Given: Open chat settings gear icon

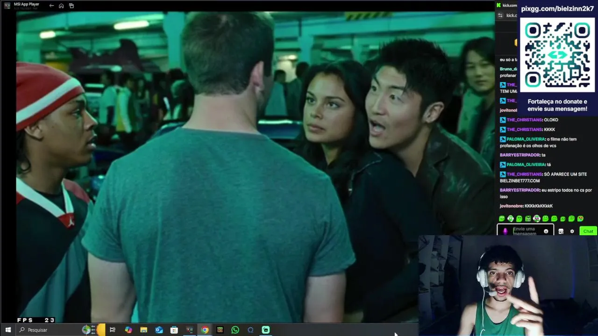Looking at the screenshot, I should (572, 231).
